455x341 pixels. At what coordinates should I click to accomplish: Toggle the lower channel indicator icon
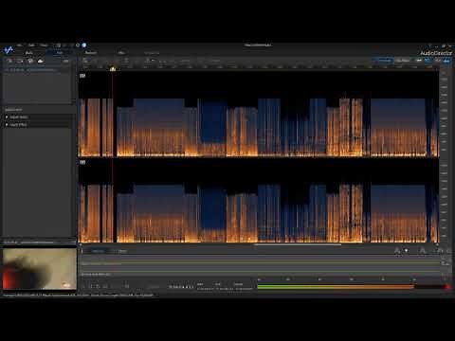(x=82, y=162)
